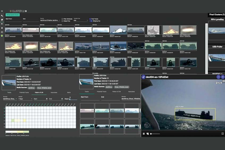Click Ghost_10FebDet_Aerial chip in the 23-track panel
Image resolution: width=225 pixels, height=150 pixels.
pos(122,87)
